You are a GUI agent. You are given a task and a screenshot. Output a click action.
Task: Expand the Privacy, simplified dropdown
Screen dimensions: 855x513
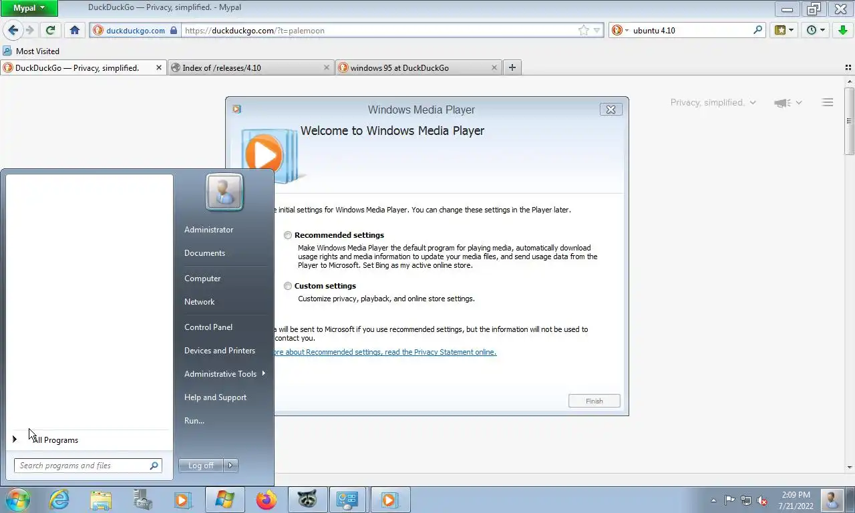coord(713,102)
